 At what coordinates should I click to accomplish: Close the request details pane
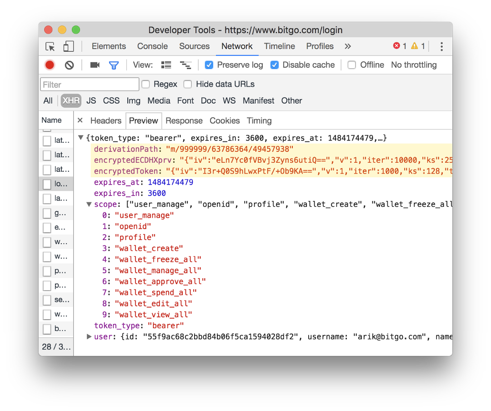[x=80, y=120]
